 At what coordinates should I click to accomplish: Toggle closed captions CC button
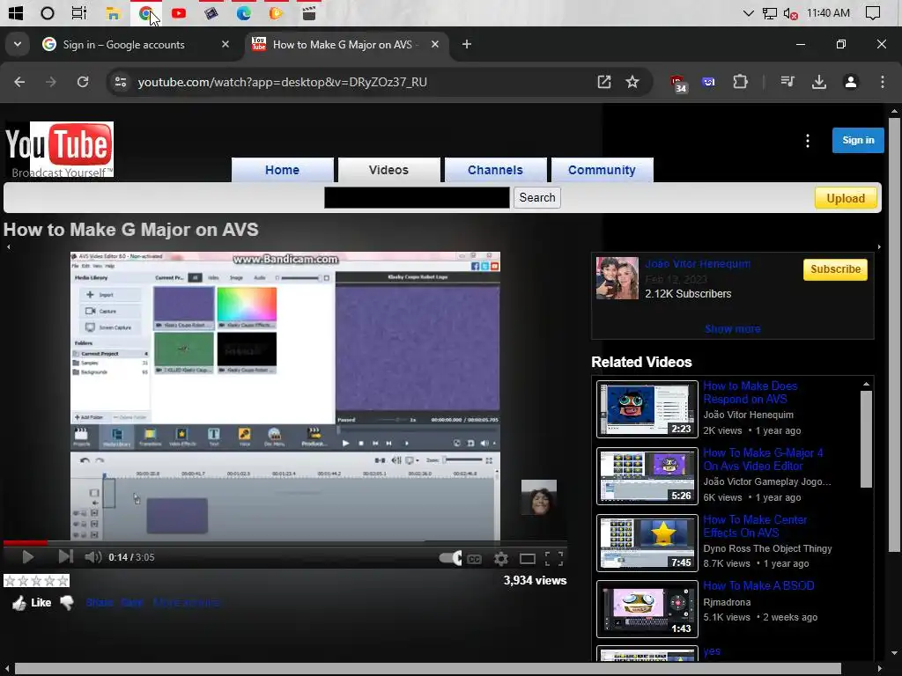474,559
